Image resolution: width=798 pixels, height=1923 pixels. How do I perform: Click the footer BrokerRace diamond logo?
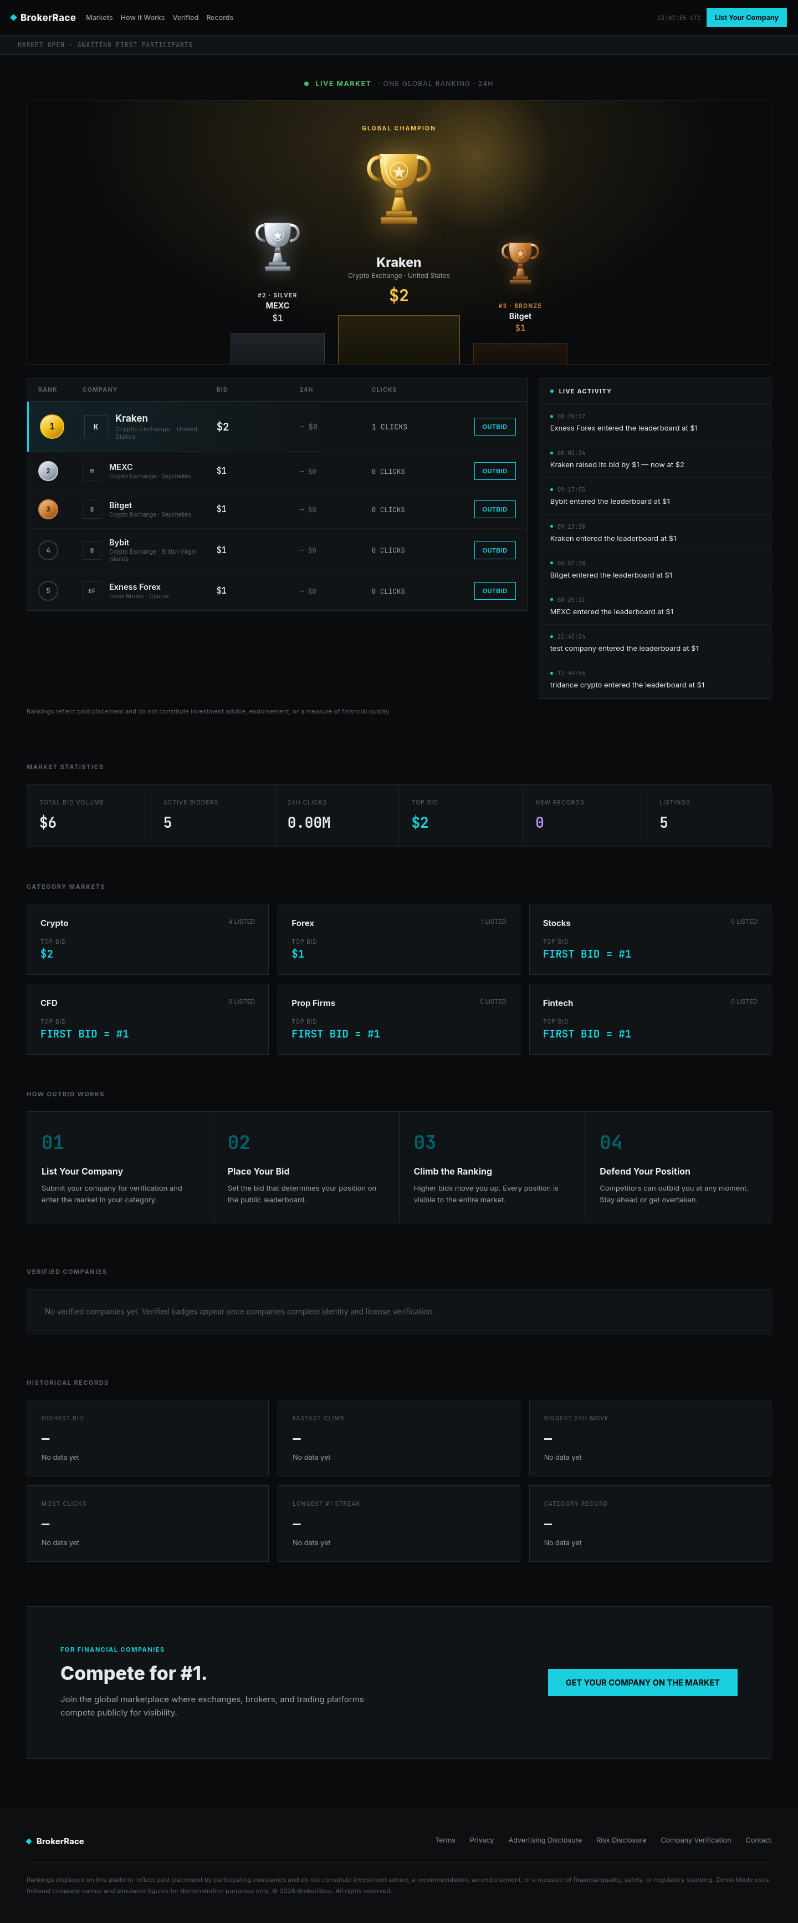click(x=29, y=1841)
